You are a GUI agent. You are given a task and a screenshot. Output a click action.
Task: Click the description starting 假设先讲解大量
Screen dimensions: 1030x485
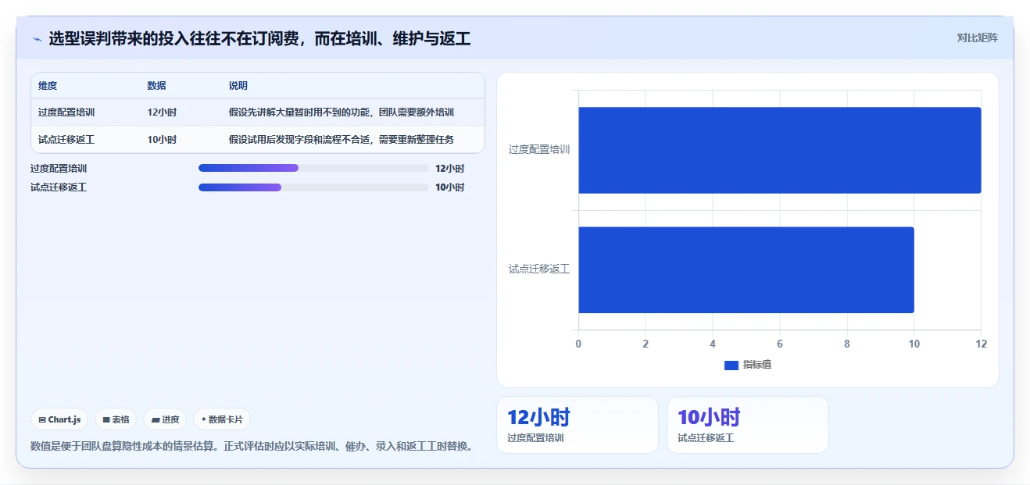pyautogui.click(x=342, y=112)
